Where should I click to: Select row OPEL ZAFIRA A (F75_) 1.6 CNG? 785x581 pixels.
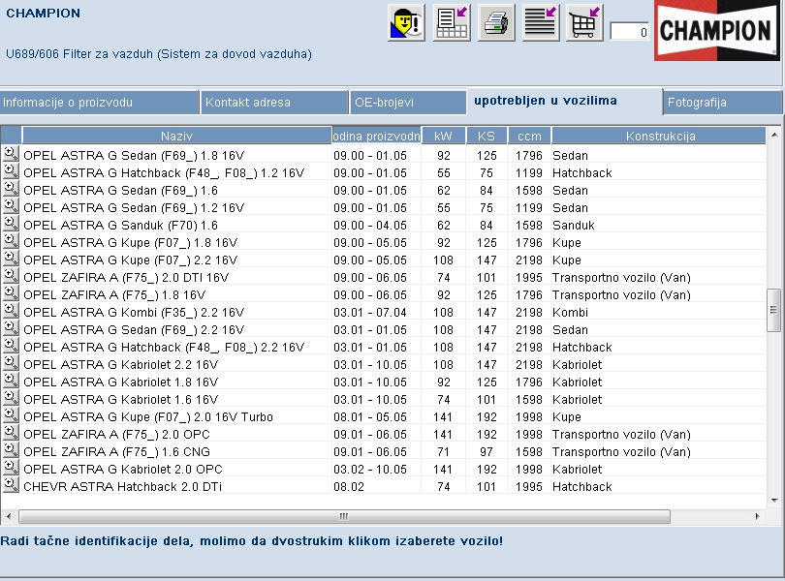pyautogui.click(x=384, y=452)
